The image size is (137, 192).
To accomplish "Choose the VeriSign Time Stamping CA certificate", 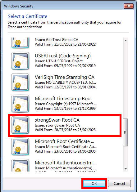I will tap(65, 77).
